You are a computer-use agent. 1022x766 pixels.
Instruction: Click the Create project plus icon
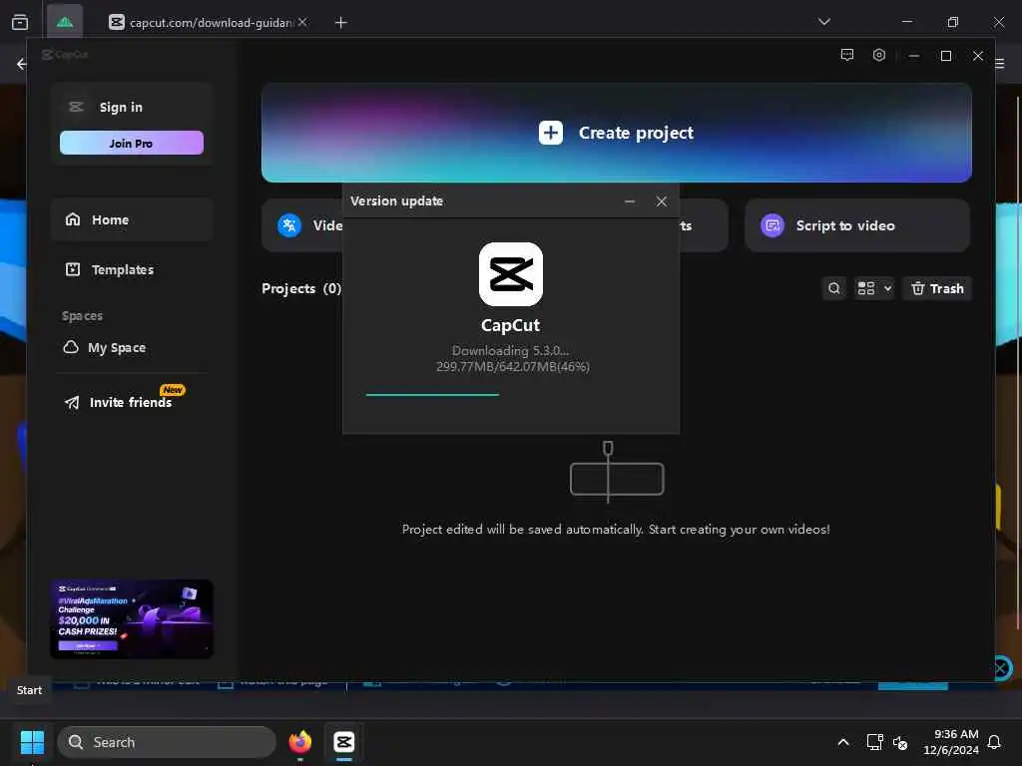click(551, 133)
